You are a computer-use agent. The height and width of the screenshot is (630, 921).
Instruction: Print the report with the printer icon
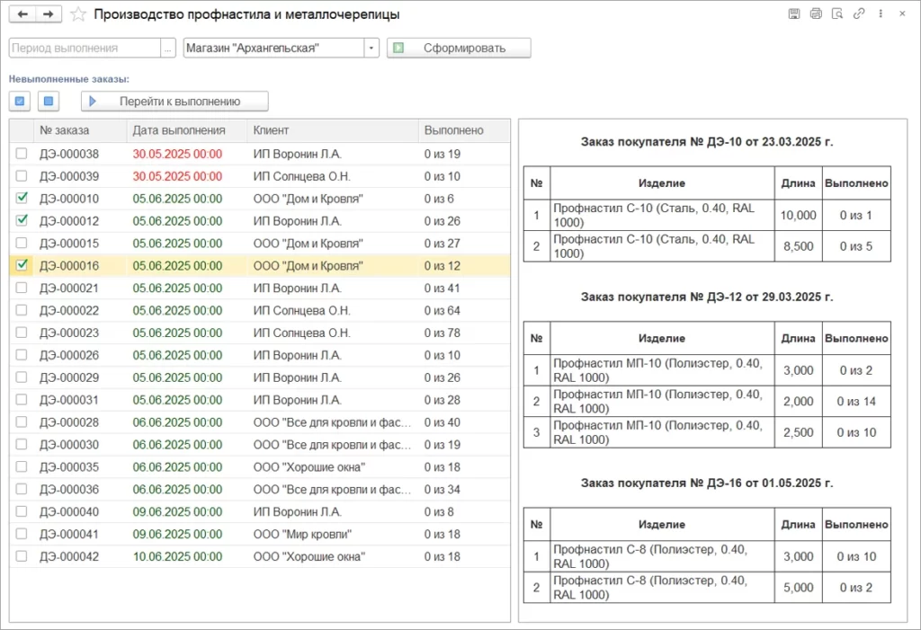(816, 13)
